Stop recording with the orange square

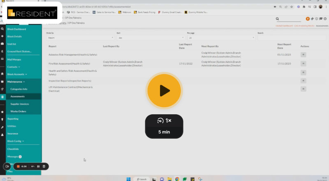pyautogui.click(x=18, y=166)
